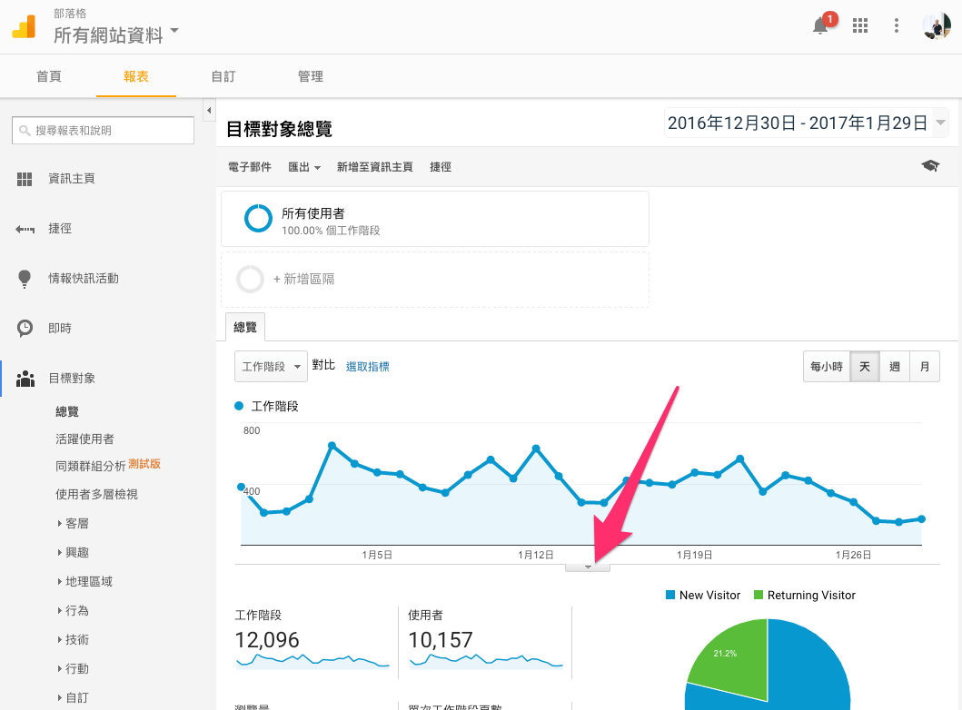The image size is (962, 710).
Task: Open the 活躍使用者 report
Action: click(84, 439)
